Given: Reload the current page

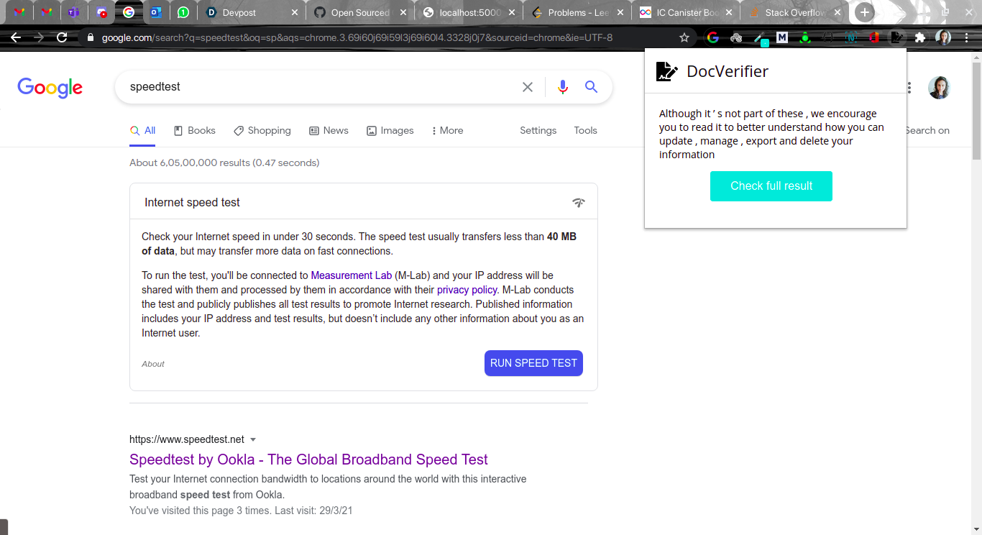Looking at the screenshot, I should tap(62, 37).
